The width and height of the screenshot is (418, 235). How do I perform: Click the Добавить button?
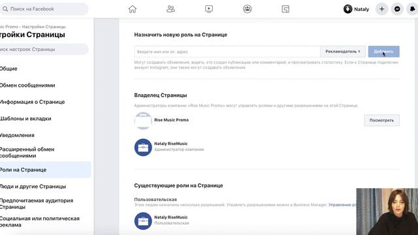click(383, 52)
